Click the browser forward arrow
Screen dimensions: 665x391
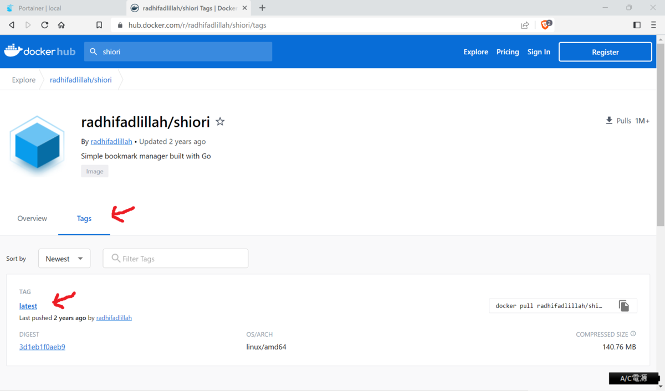point(28,25)
